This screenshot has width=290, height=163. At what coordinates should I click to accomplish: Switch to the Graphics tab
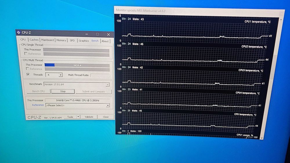click(84, 41)
